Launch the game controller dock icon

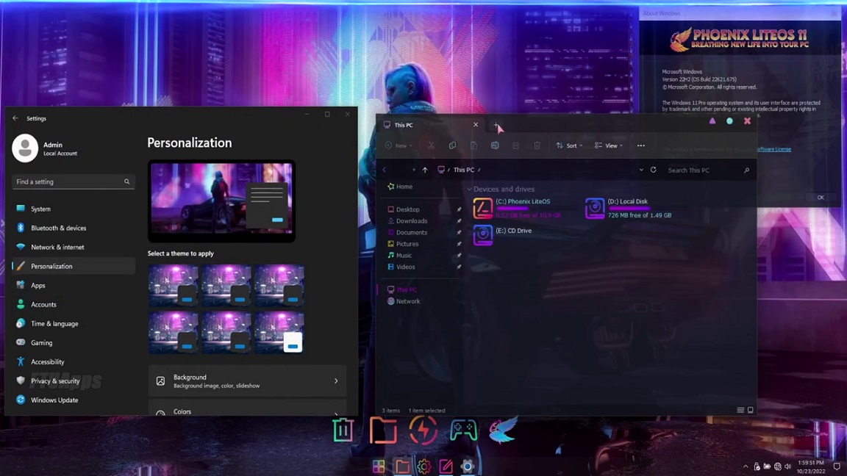(463, 430)
